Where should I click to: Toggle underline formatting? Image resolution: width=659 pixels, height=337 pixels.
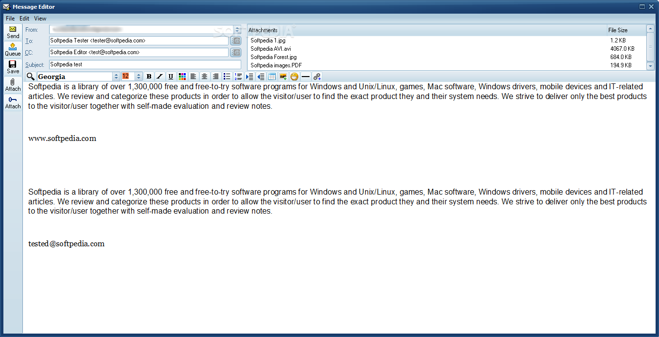171,77
